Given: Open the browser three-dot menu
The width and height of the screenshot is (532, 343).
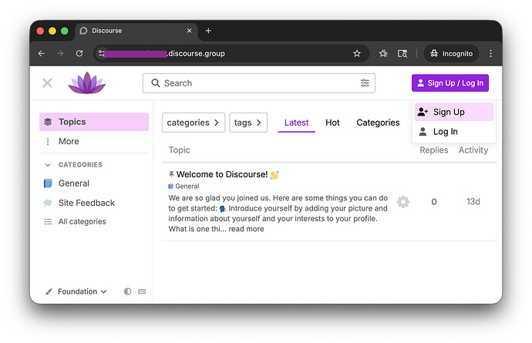Looking at the screenshot, I should 490,53.
